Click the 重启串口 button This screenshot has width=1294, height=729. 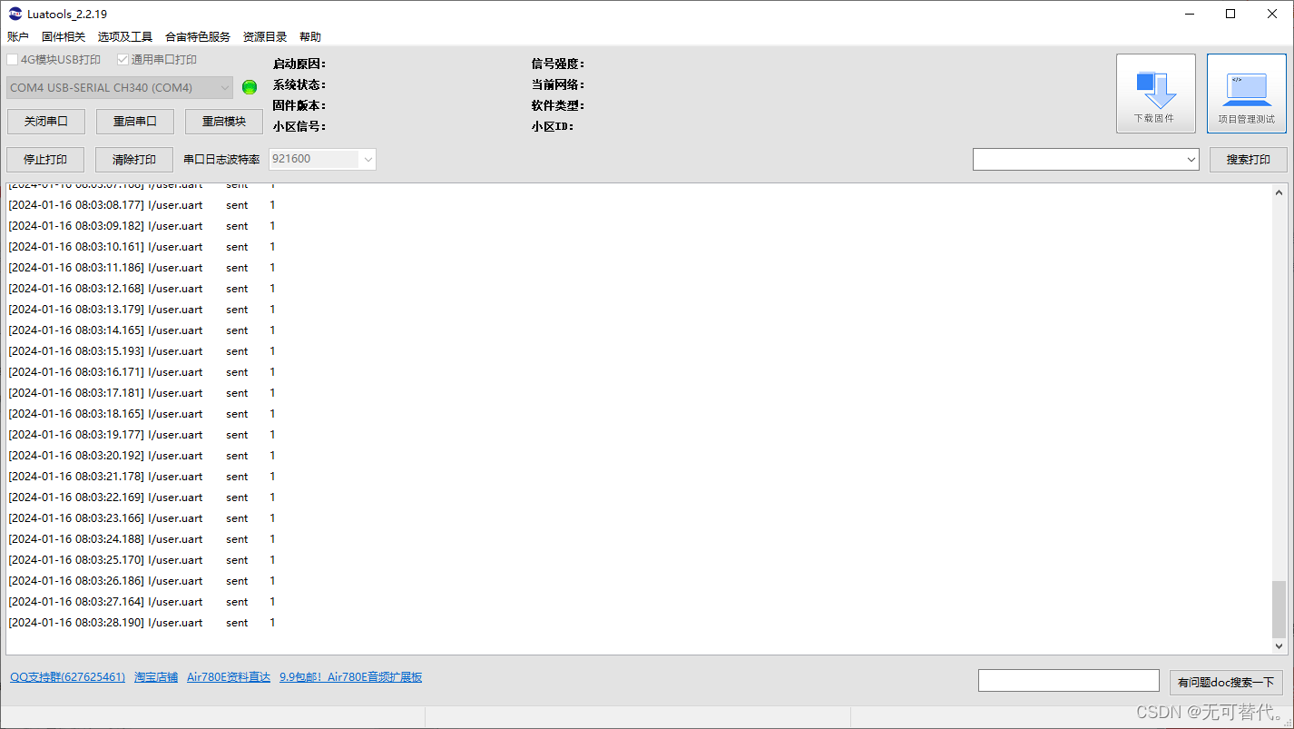click(134, 122)
